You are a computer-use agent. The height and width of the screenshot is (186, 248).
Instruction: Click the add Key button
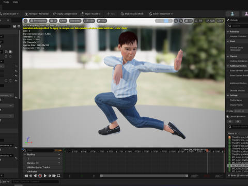(x=111, y=14)
